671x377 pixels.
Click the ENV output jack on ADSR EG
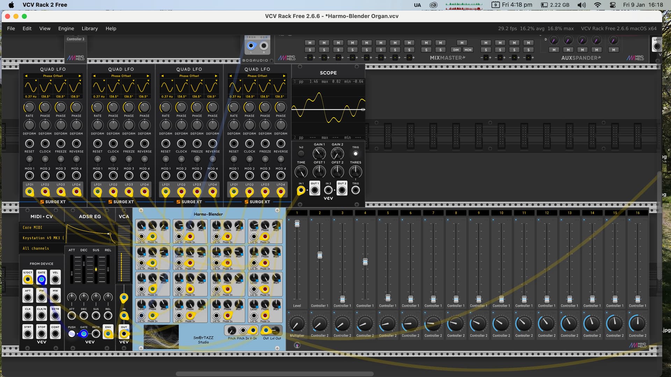[108, 334]
